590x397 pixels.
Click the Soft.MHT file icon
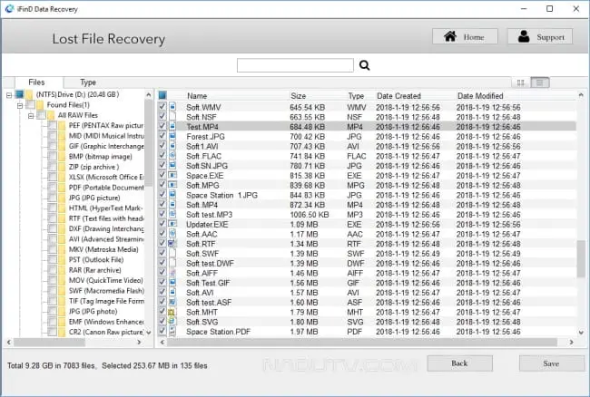(x=172, y=312)
